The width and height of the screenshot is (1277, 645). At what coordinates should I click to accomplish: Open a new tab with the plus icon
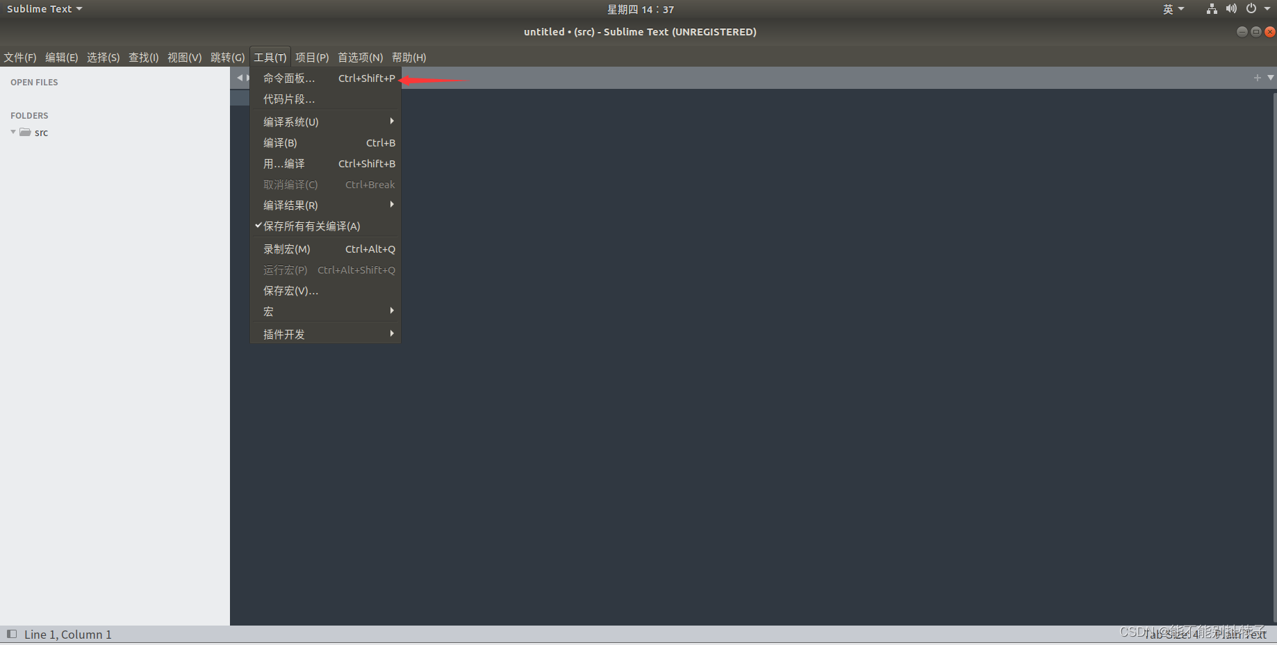coord(1257,78)
